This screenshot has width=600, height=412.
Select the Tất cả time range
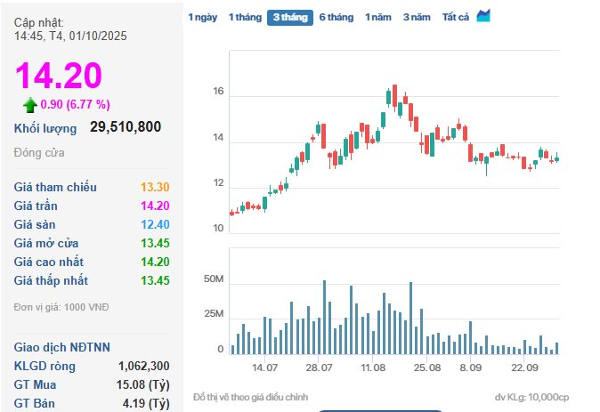(x=456, y=18)
